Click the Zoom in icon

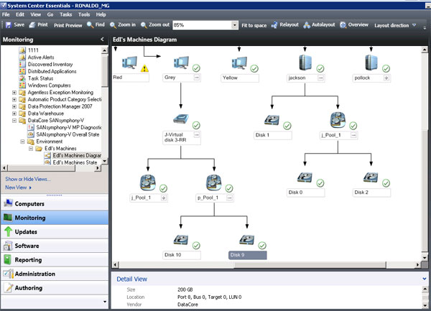[113, 25]
